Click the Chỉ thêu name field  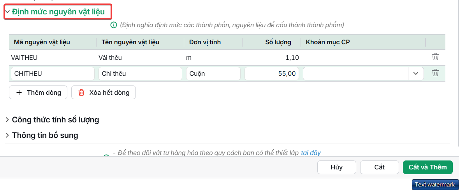[x=140, y=74]
